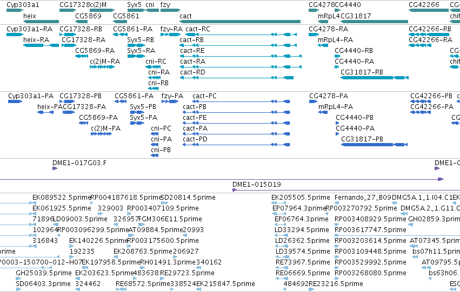Open EST EK215847.5prime
460x292 pixels.
(x=225, y=284)
